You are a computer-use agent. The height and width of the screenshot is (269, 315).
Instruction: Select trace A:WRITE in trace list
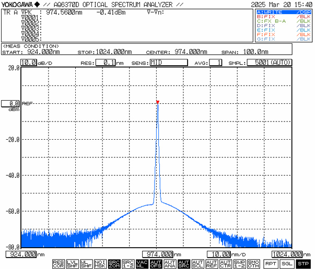(x=284, y=12)
